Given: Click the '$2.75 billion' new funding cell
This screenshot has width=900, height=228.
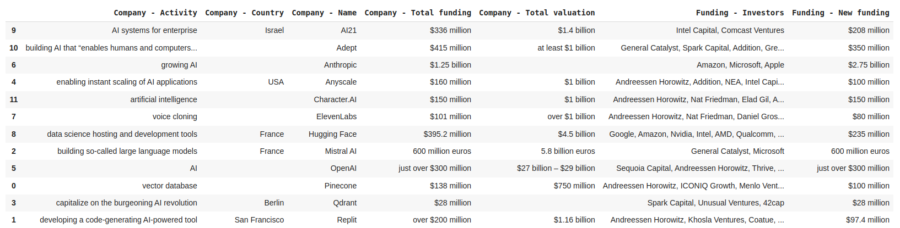Looking at the screenshot, I should (x=869, y=65).
